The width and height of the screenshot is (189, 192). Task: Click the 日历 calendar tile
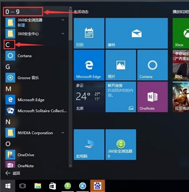pos(89,33)
